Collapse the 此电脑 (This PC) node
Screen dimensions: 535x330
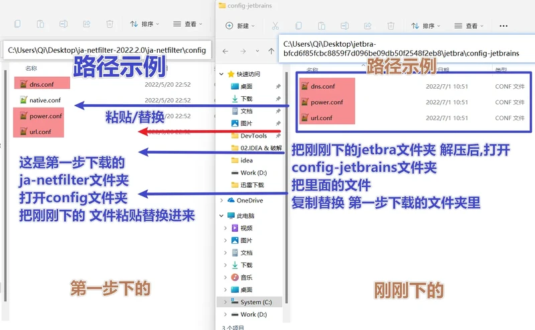pyautogui.click(x=222, y=216)
